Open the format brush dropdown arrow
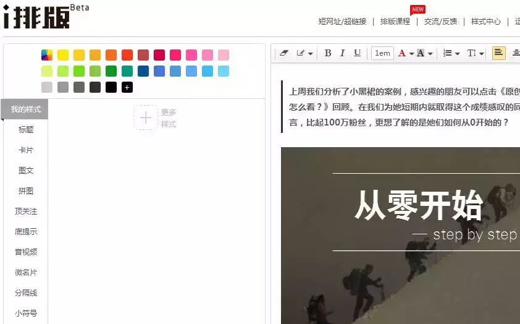Viewport: 520px width, 324px height. (x=311, y=53)
